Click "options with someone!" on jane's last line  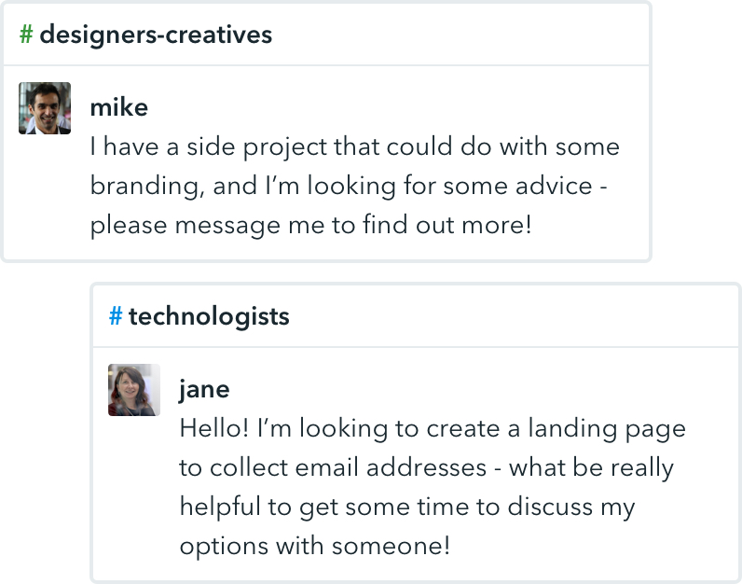[x=314, y=547]
